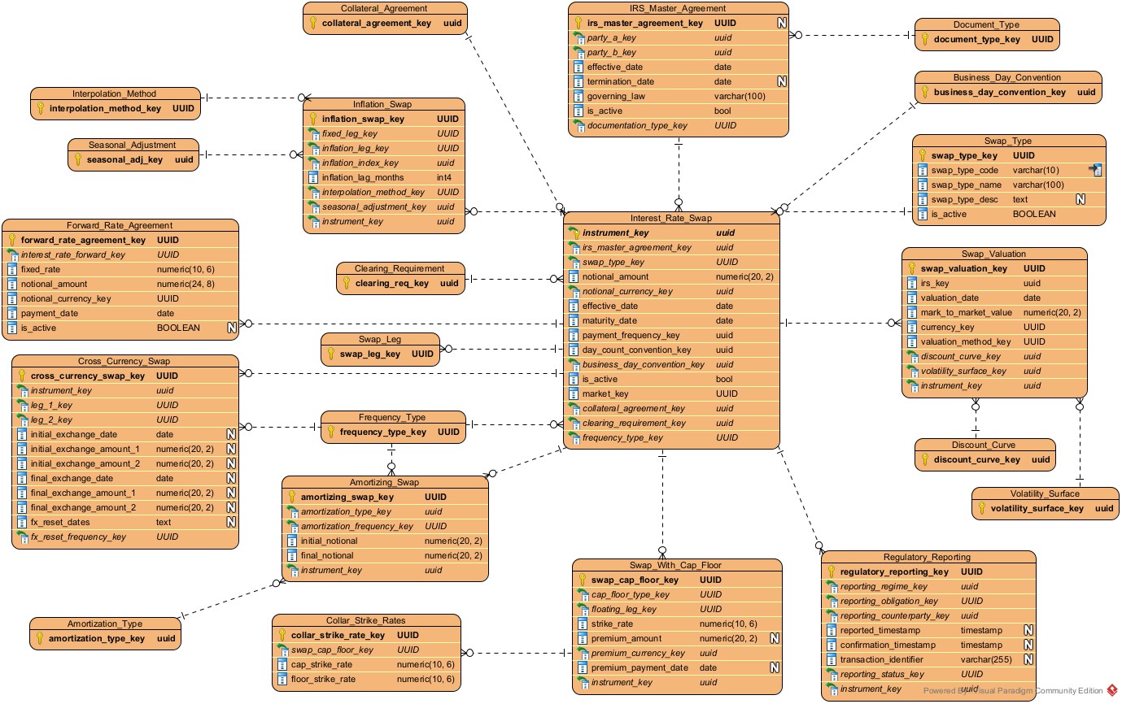The width and height of the screenshot is (1122, 704).
Task: Select the Interest_Rate_Swap entity title
Action: [x=670, y=219]
